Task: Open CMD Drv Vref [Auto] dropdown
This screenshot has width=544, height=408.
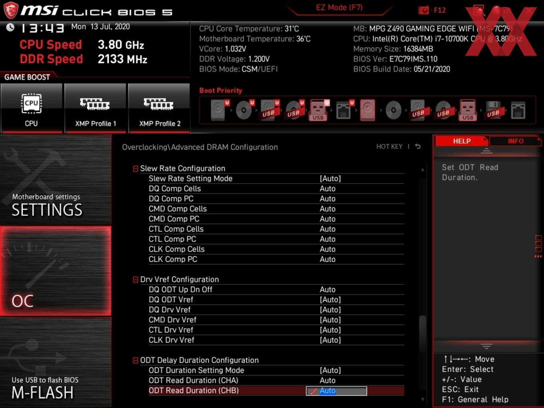Action: [x=330, y=320]
